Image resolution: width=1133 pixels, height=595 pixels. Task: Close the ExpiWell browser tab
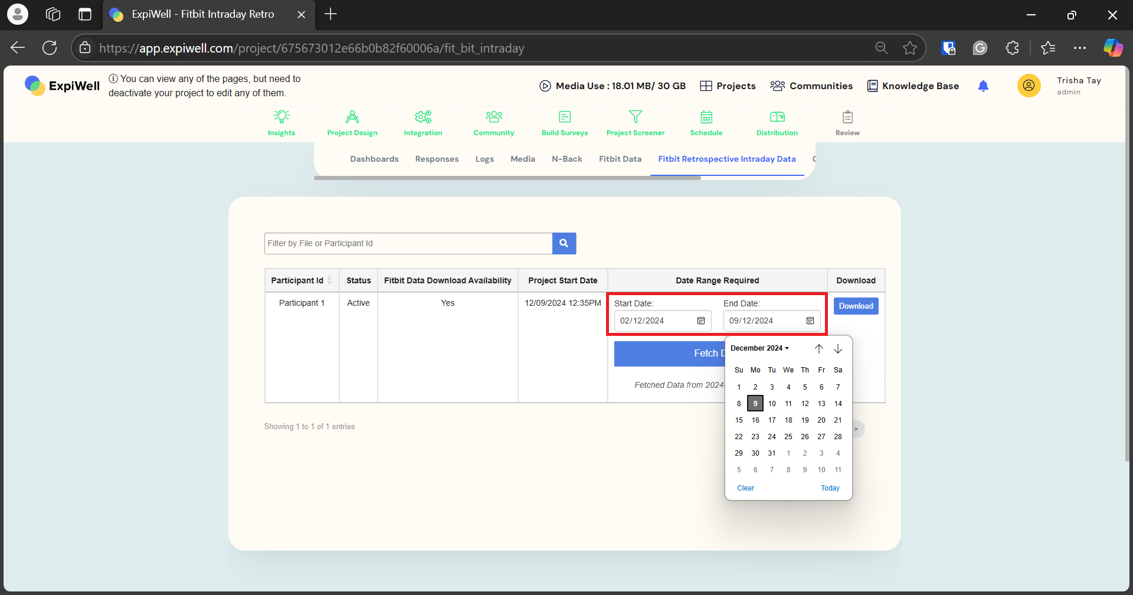pyautogui.click(x=302, y=14)
